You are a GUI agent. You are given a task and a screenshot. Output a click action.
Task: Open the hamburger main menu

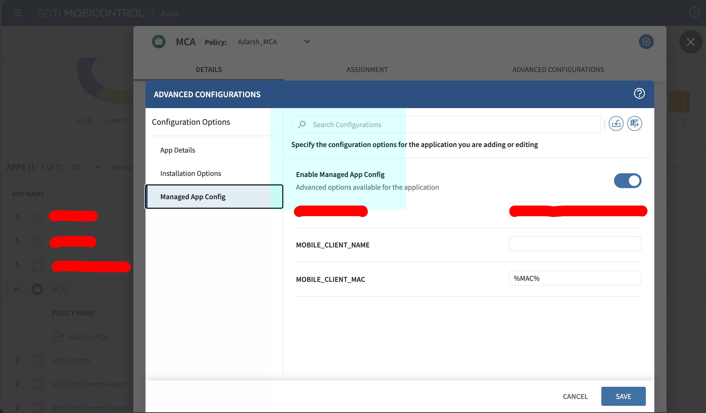(x=18, y=13)
